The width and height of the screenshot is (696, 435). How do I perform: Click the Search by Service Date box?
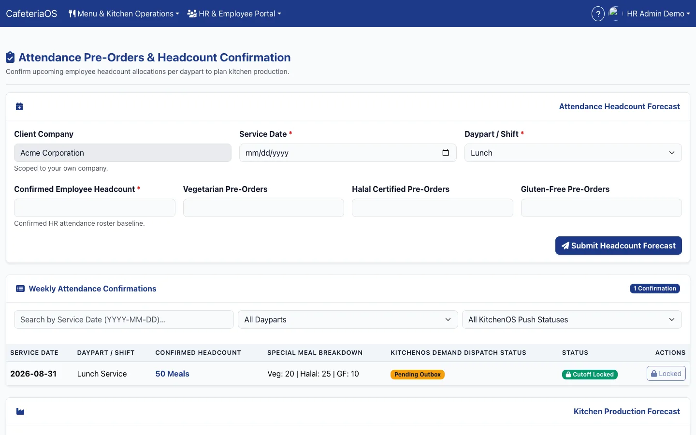tap(124, 319)
